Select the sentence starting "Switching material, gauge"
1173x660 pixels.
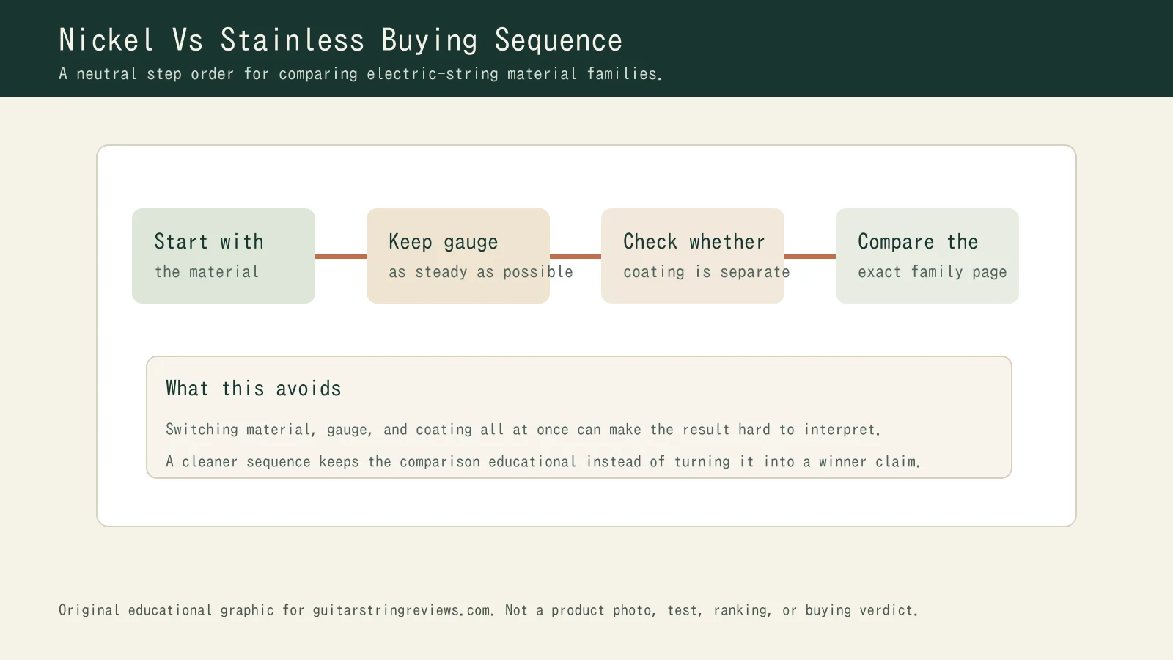(x=523, y=430)
